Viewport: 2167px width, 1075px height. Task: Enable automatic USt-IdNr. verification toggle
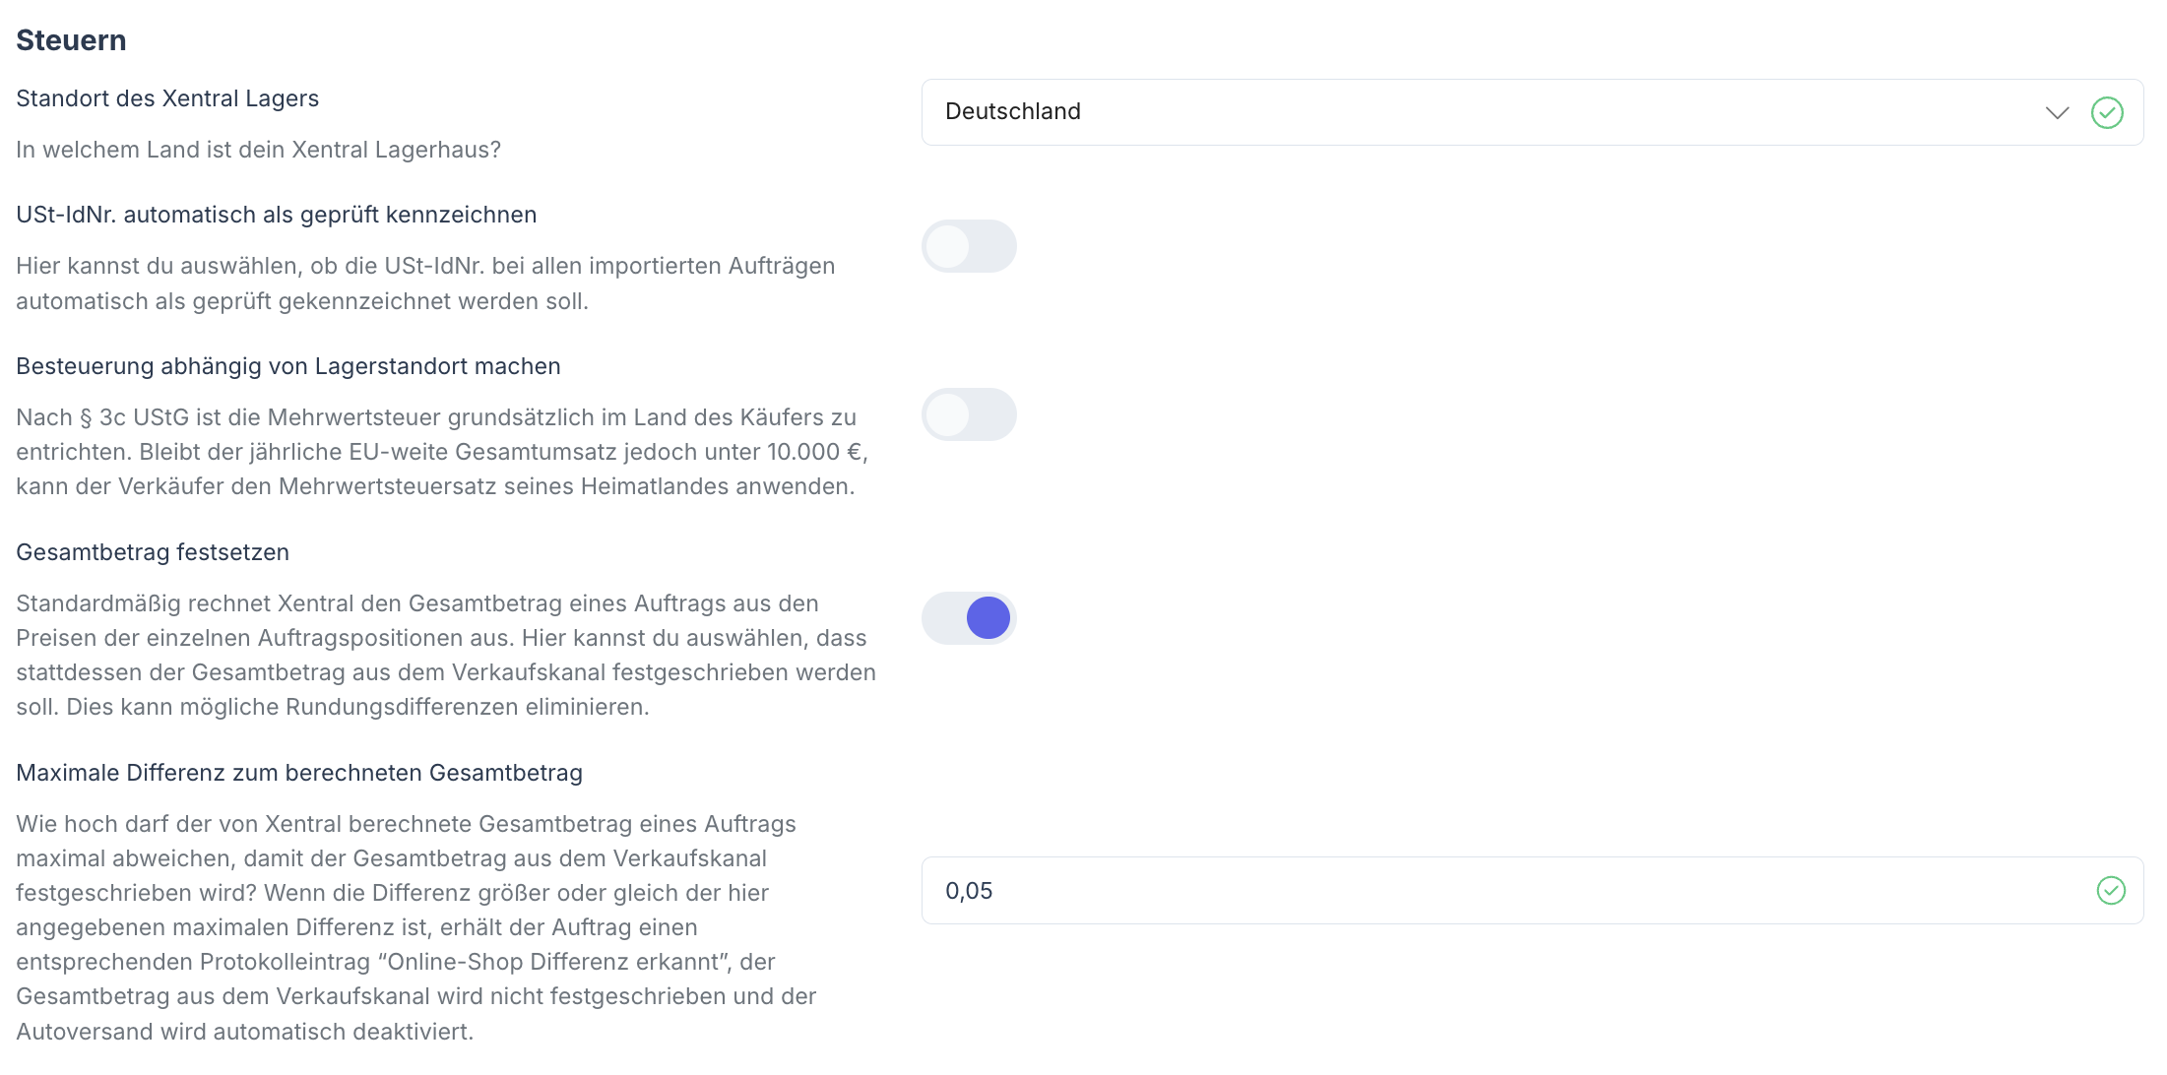[969, 246]
